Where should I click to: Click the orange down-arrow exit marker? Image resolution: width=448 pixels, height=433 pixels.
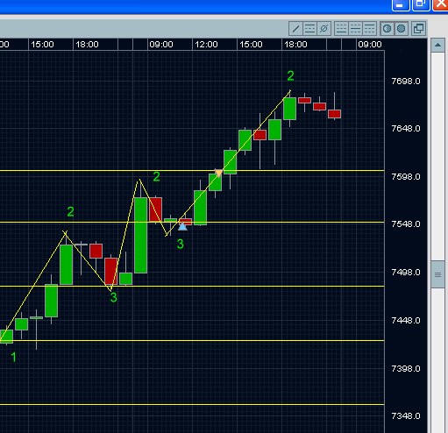219,173
